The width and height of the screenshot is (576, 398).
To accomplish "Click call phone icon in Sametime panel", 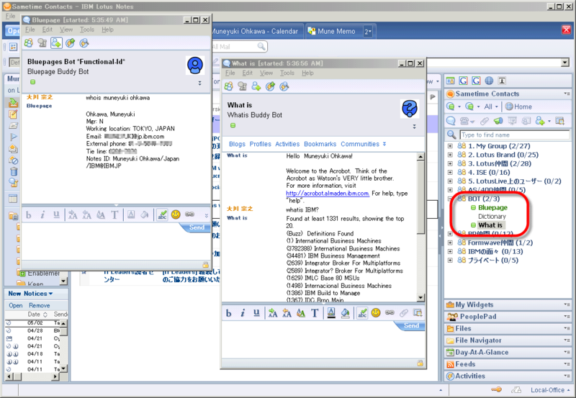I will pyautogui.click(x=464, y=121).
